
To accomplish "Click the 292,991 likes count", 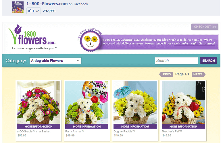I will (49, 11).
